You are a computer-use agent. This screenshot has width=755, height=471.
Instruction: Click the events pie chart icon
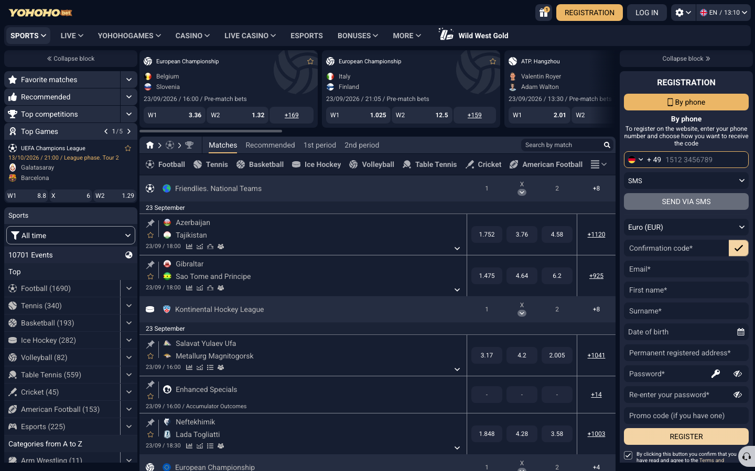click(x=129, y=255)
